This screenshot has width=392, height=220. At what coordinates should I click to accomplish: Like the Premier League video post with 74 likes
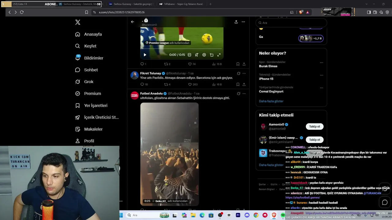coord(192,64)
